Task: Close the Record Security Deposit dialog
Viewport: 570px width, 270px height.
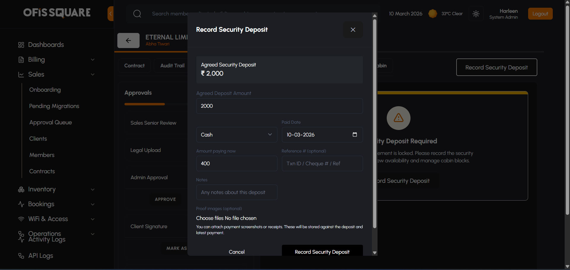Action: click(353, 30)
